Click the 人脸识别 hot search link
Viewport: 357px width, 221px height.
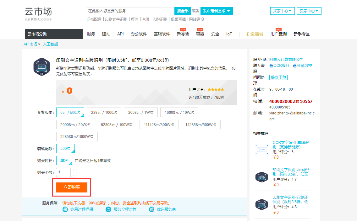(160, 19)
